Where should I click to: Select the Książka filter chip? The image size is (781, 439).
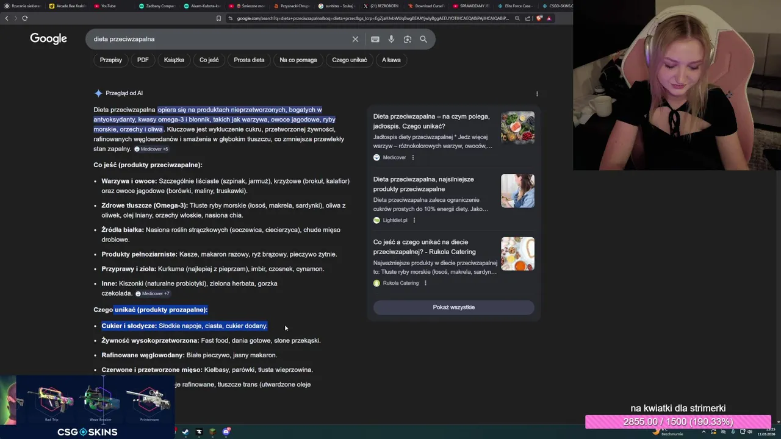(x=174, y=60)
